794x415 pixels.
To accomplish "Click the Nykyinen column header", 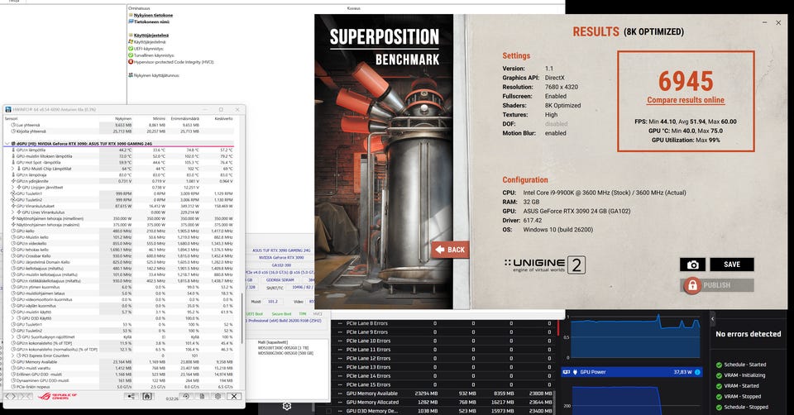I will coord(123,118).
